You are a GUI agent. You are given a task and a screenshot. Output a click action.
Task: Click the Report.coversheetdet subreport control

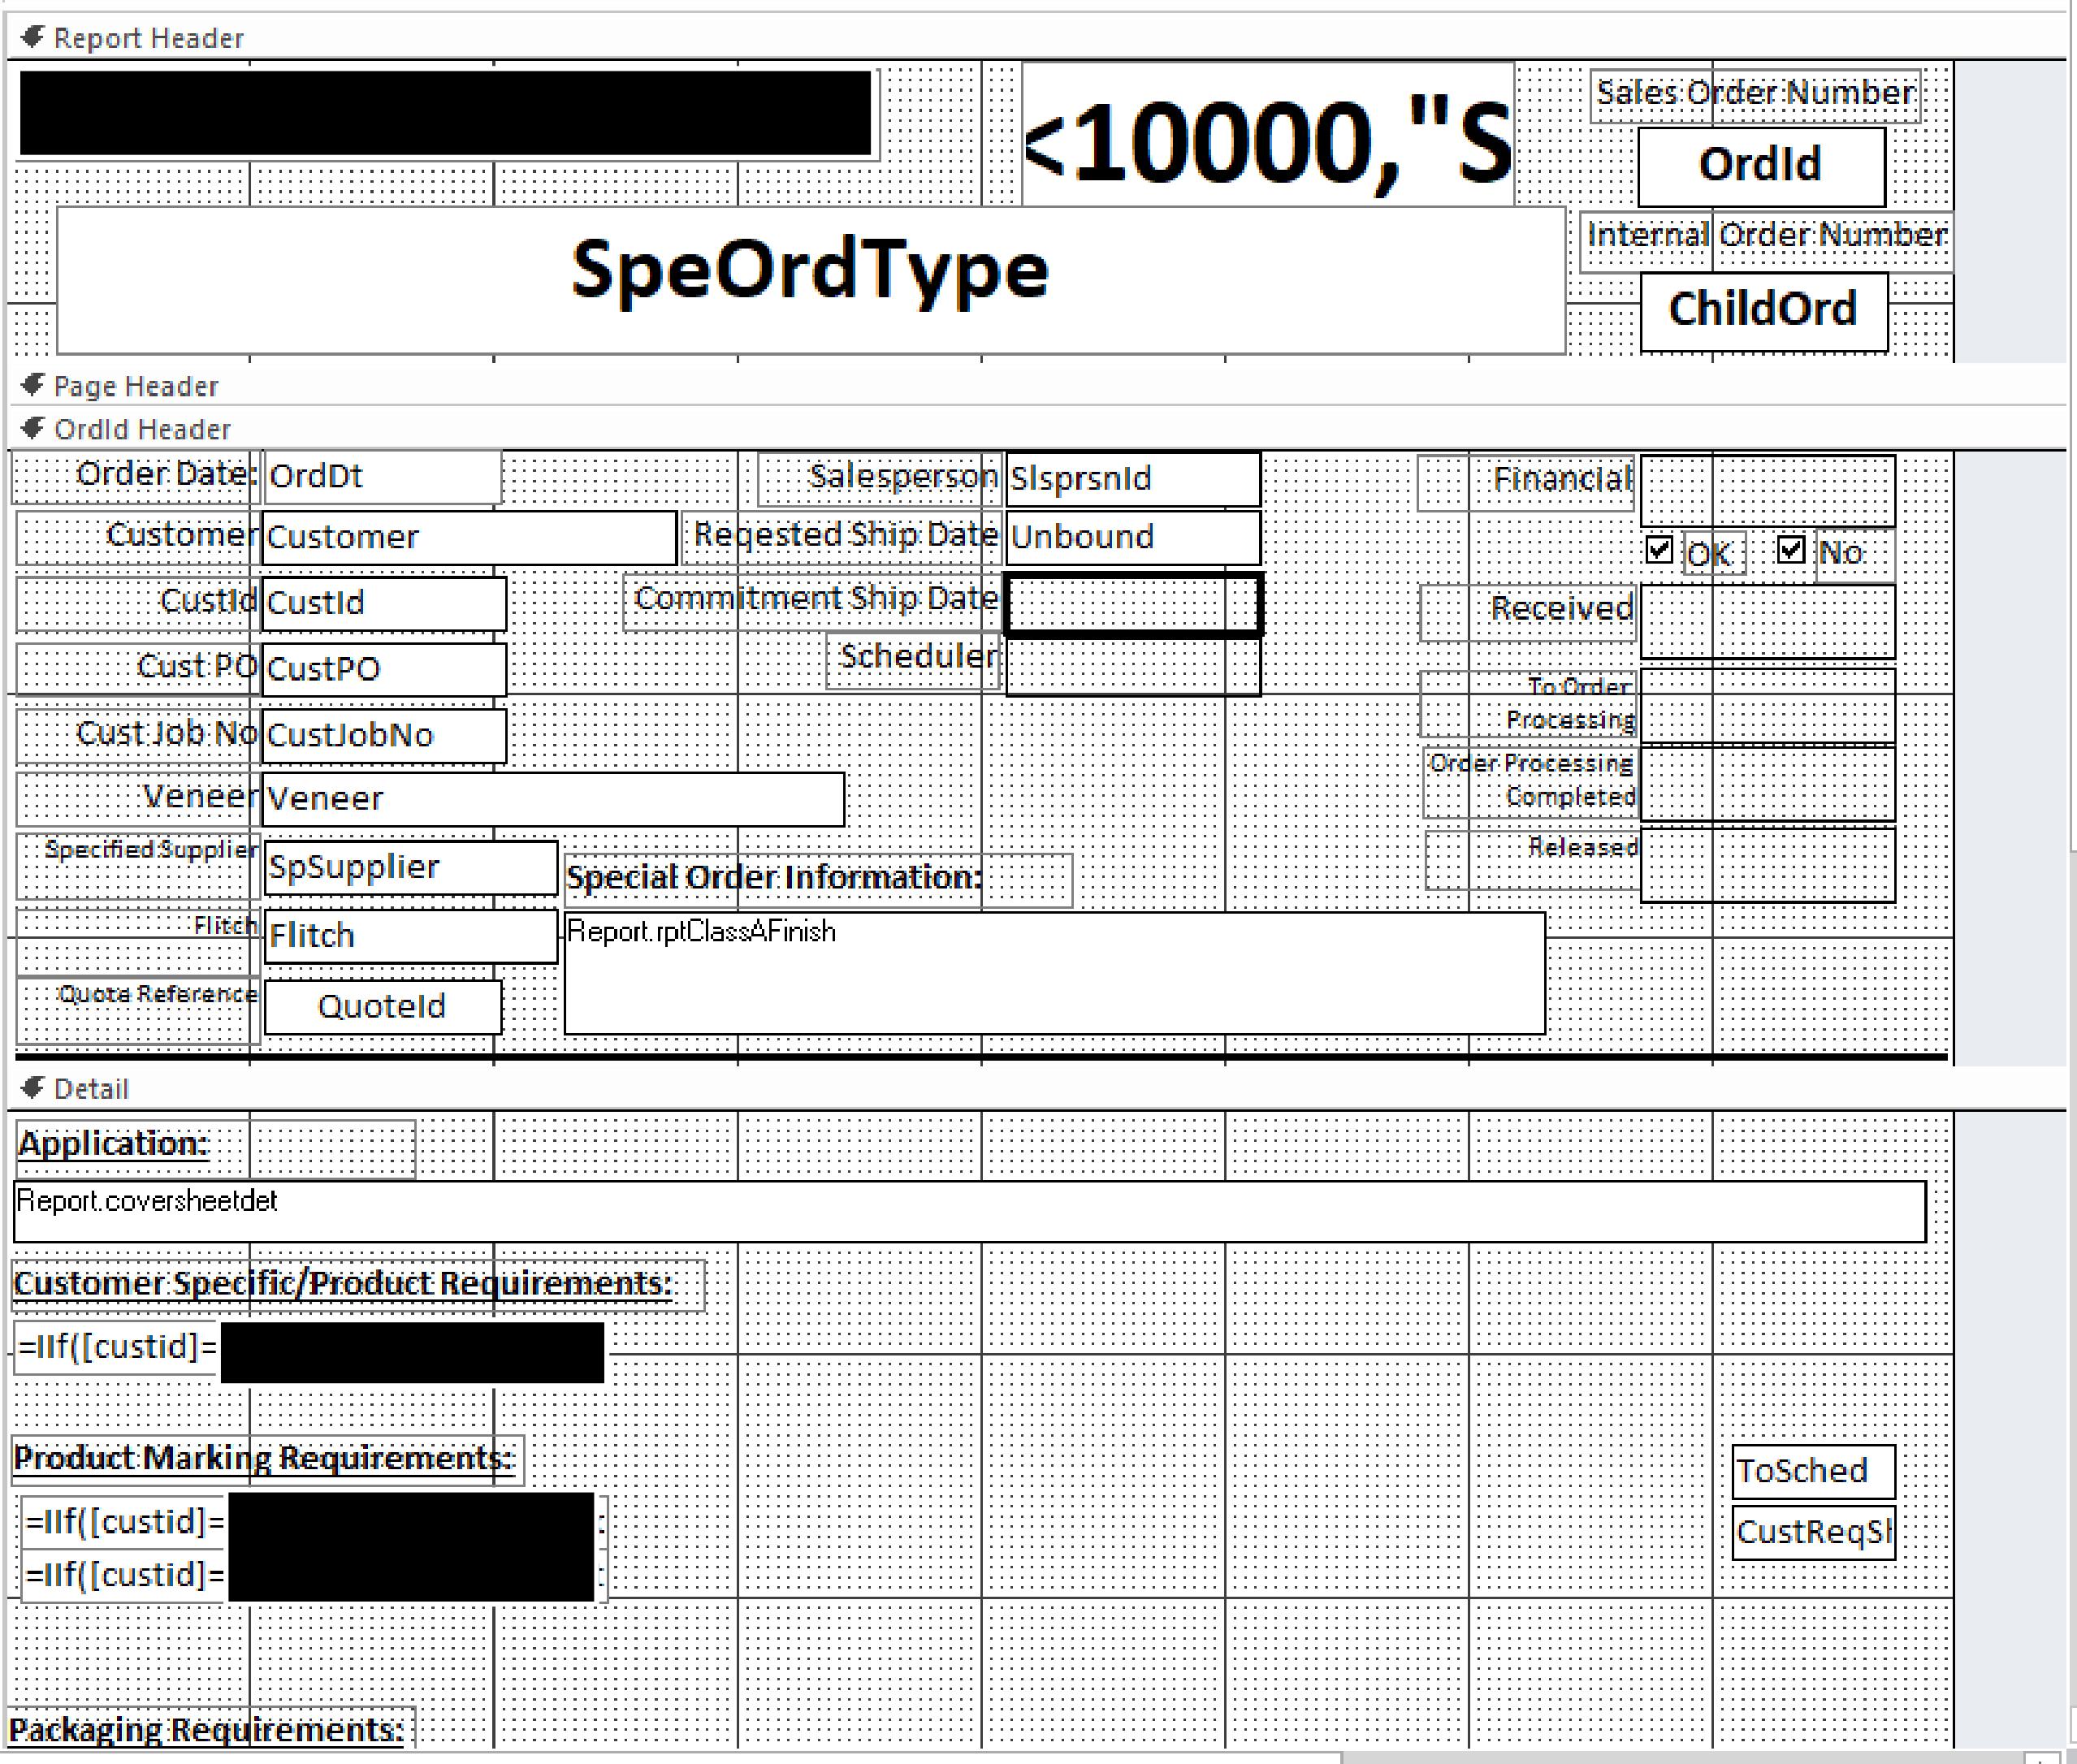(968, 1212)
